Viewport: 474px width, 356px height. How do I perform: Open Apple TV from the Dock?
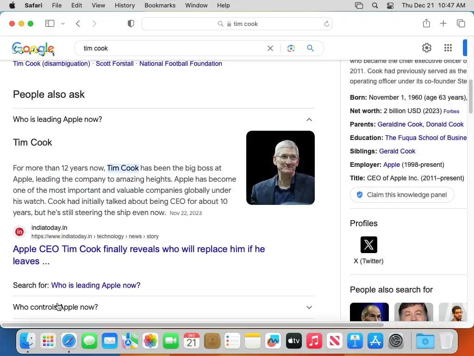pos(293,341)
